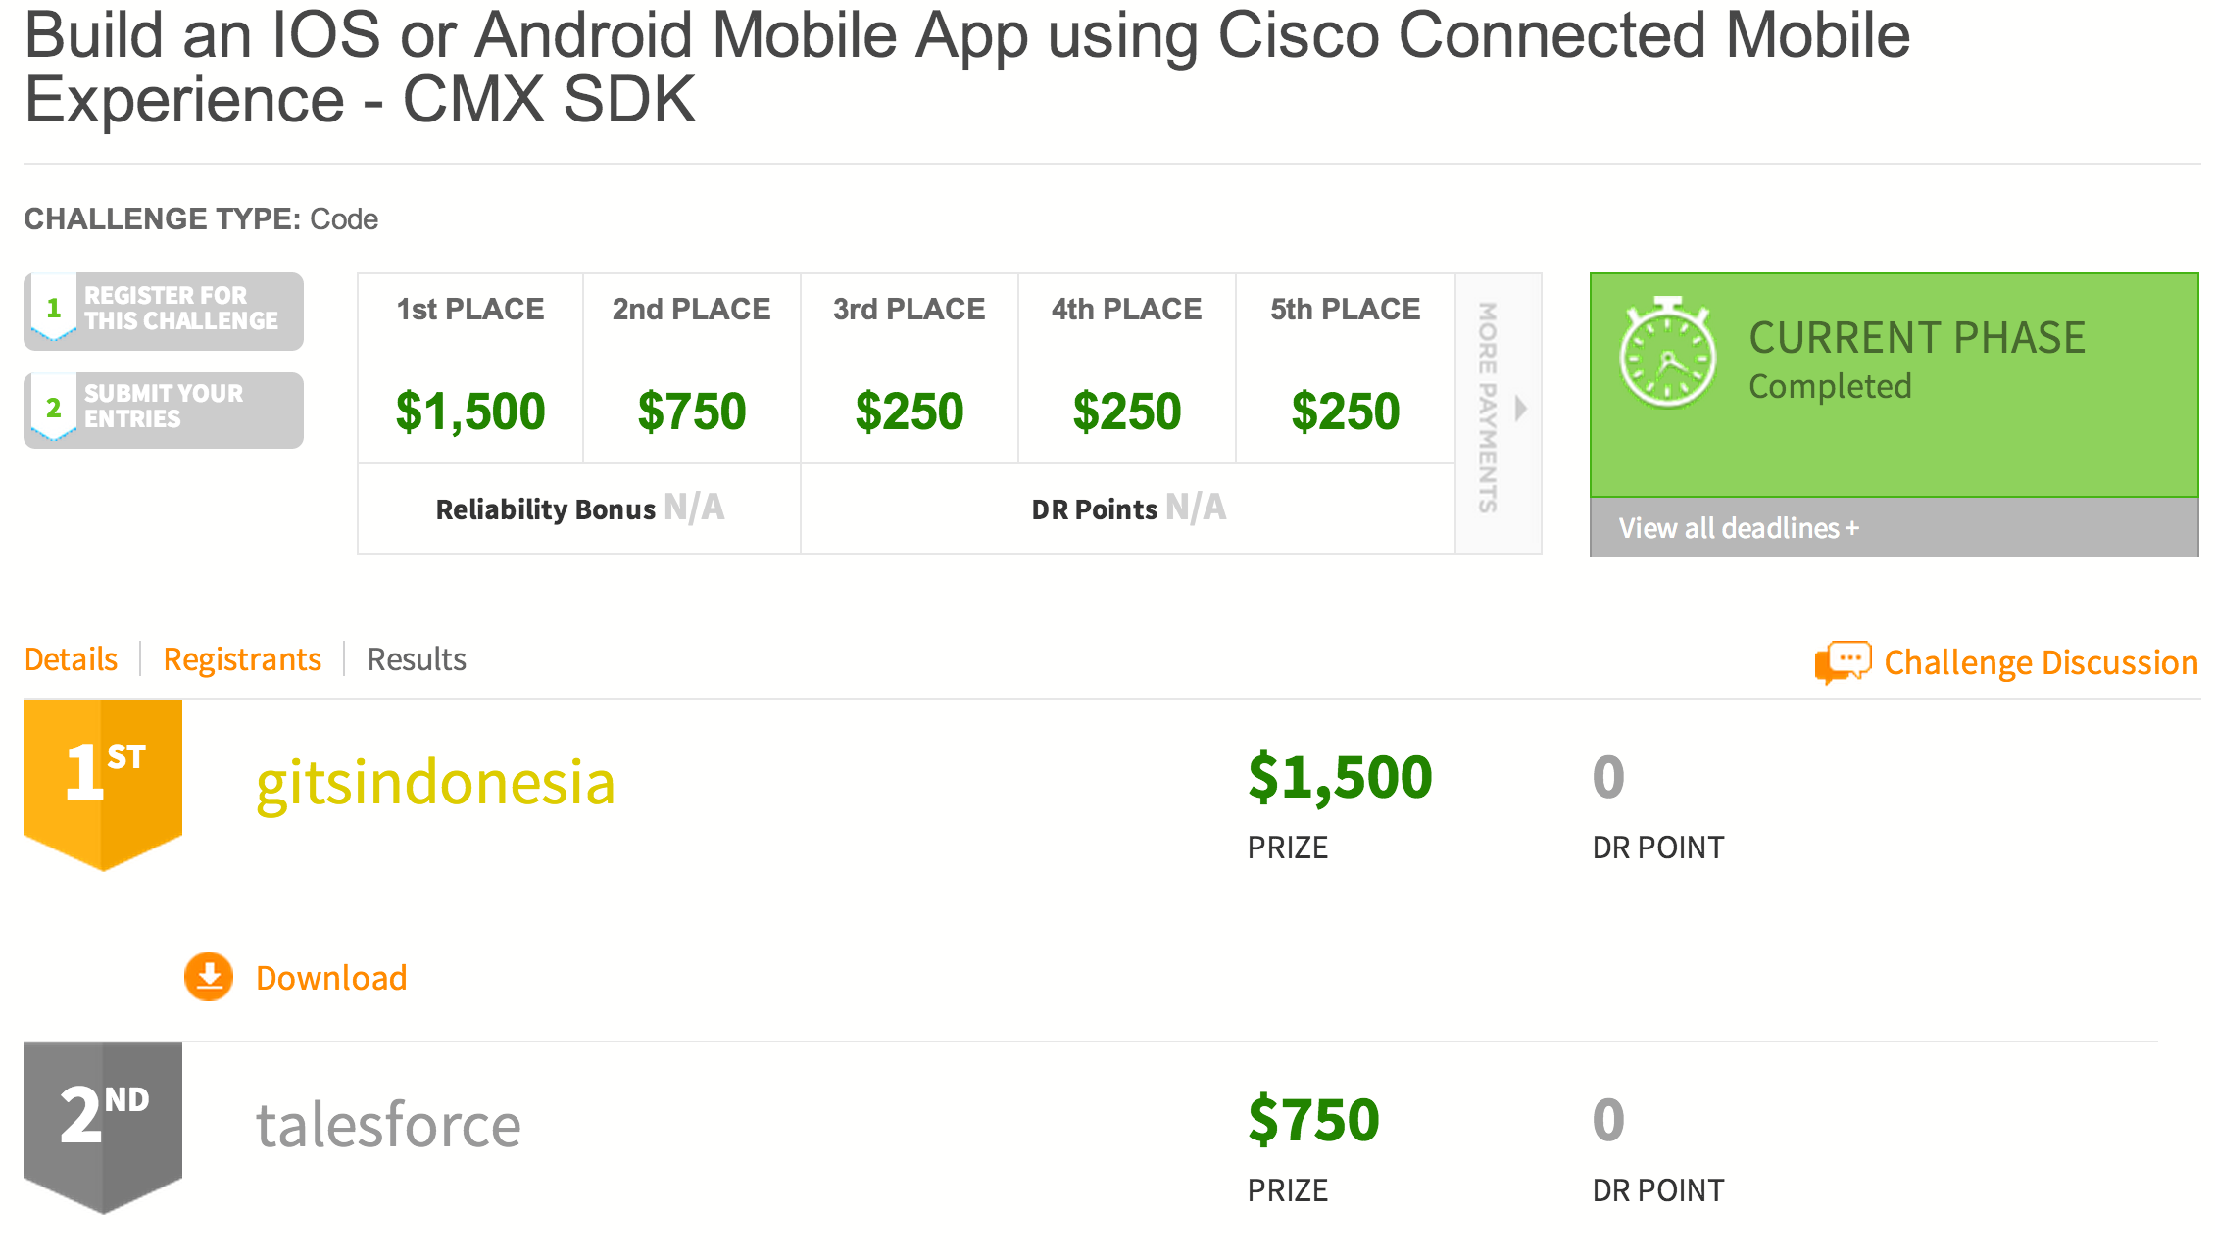The height and width of the screenshot is (1260, 2215).
Task: Select the Results tab
Action: point(417,659)
